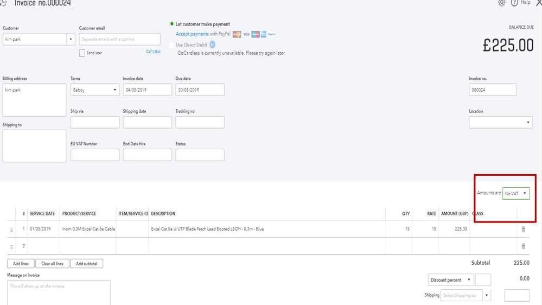The height and width of the screenshot is (305, 542).
Task: Open the settings gear icon
Action: [502, 3]
